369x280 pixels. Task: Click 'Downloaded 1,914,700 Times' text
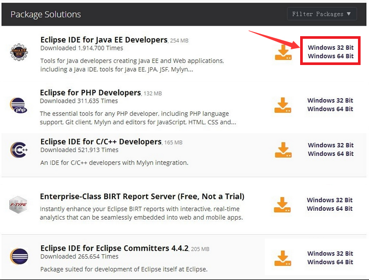pos(81,48)
